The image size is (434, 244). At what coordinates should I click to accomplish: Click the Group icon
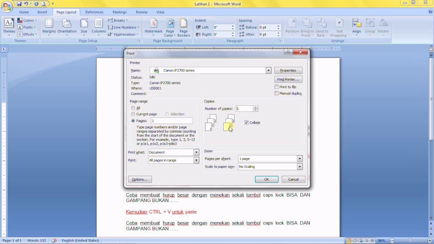(x=370, y=27)
